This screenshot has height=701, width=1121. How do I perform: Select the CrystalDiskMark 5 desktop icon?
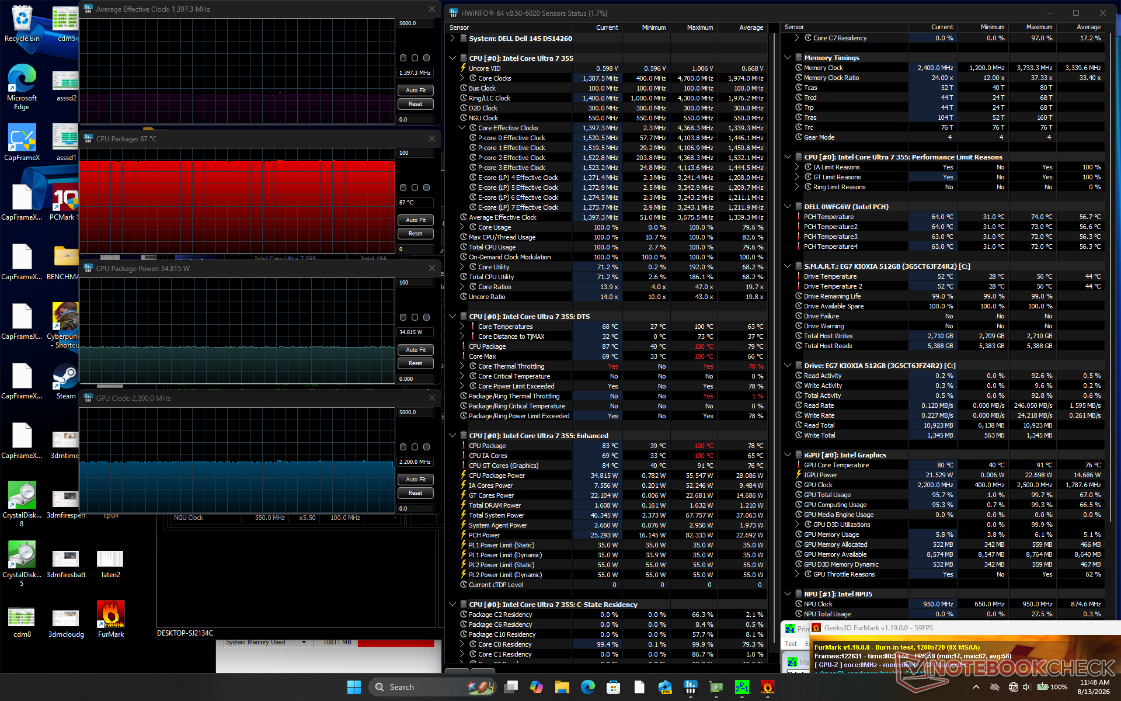(x=22, y=563)
